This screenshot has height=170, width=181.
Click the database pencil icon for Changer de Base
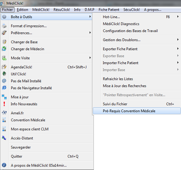coord(4,42)
